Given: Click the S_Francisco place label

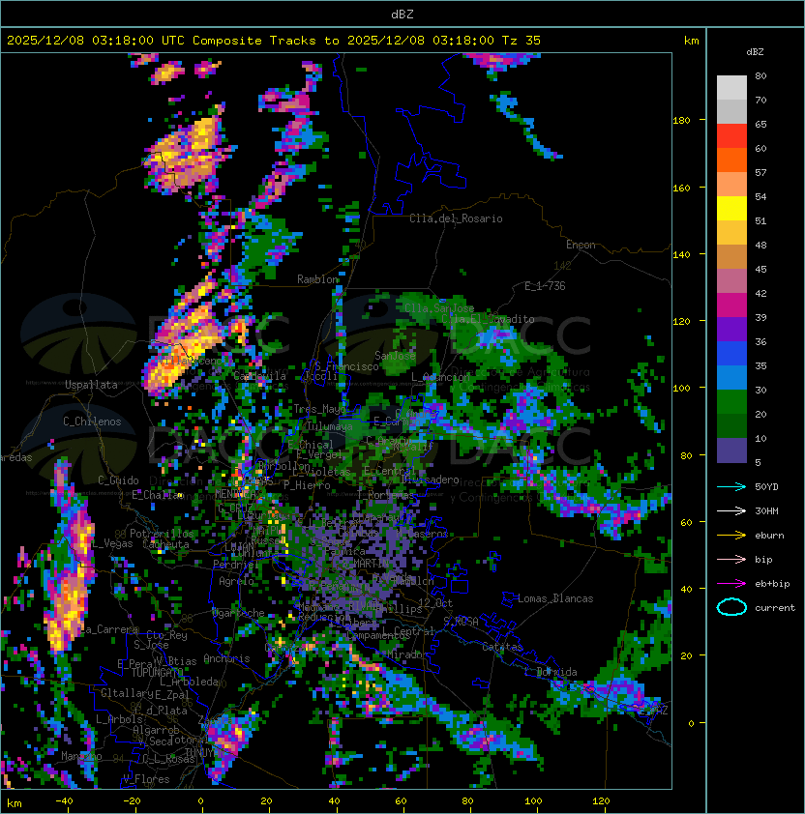Looking at the screenshot, I should (x=347, y=366).
